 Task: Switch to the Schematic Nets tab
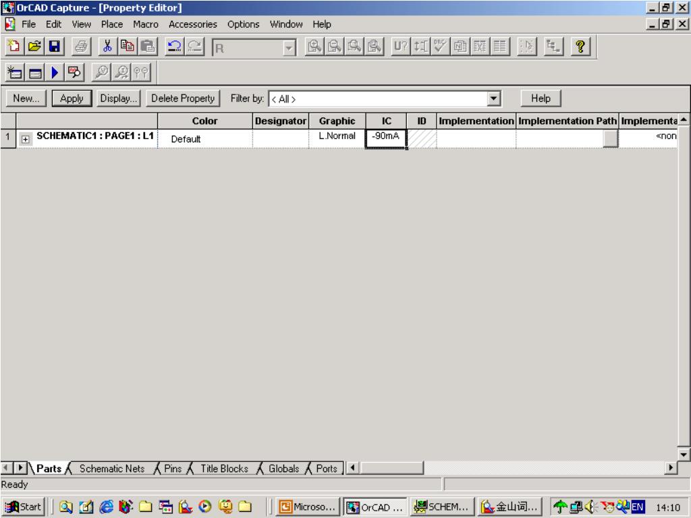click(x=112, y=469)
